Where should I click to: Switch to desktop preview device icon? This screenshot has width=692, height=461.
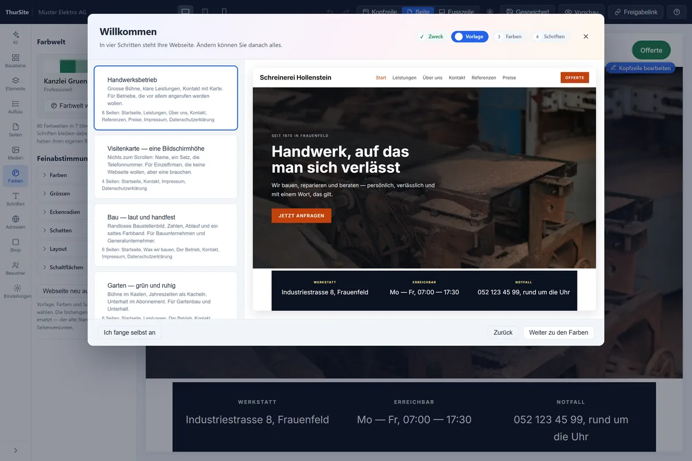[185, 12]
